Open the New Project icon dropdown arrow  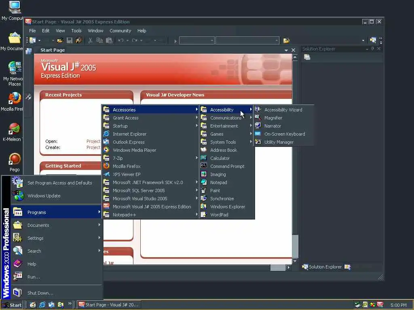(x=40, y=41)
